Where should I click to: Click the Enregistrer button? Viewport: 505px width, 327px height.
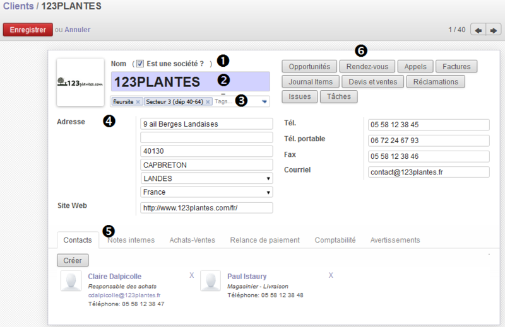[28, 30]
